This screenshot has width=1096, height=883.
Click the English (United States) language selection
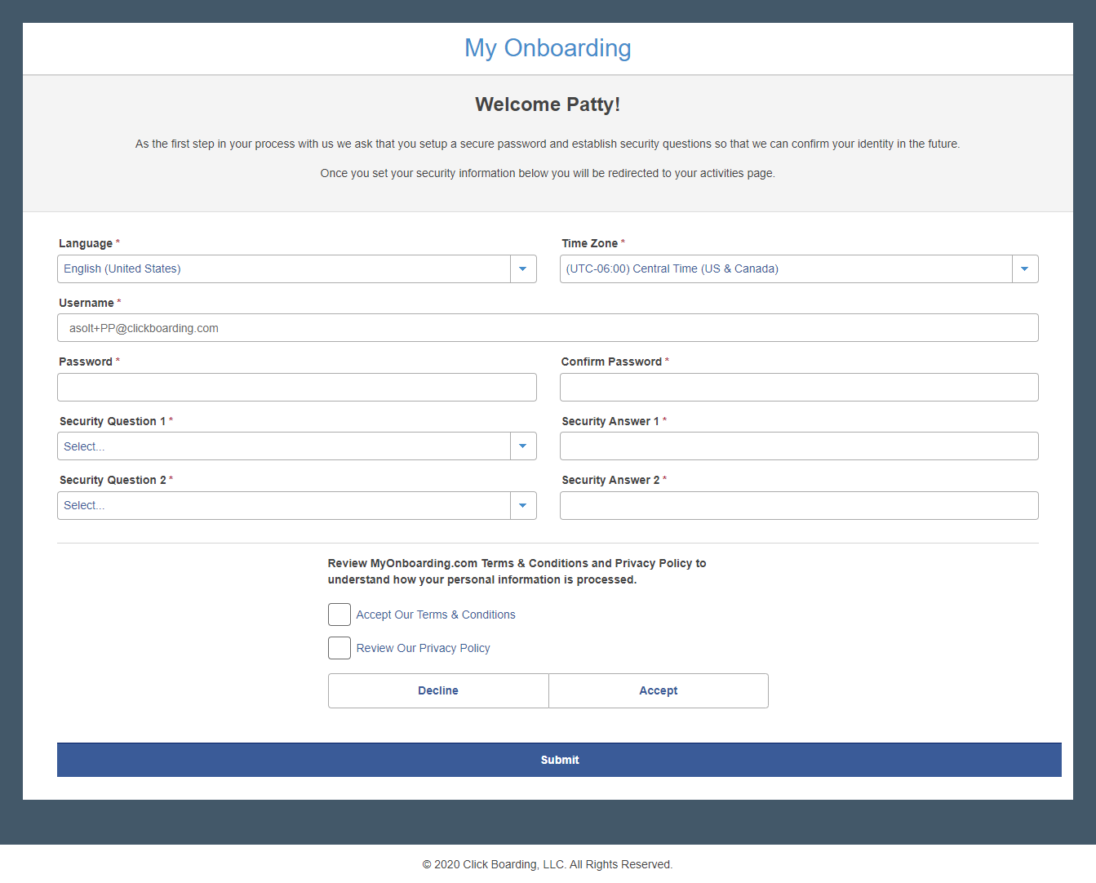tap(284, 269)
